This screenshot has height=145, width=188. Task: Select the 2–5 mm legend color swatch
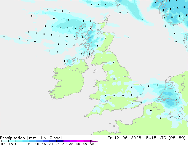26,141
